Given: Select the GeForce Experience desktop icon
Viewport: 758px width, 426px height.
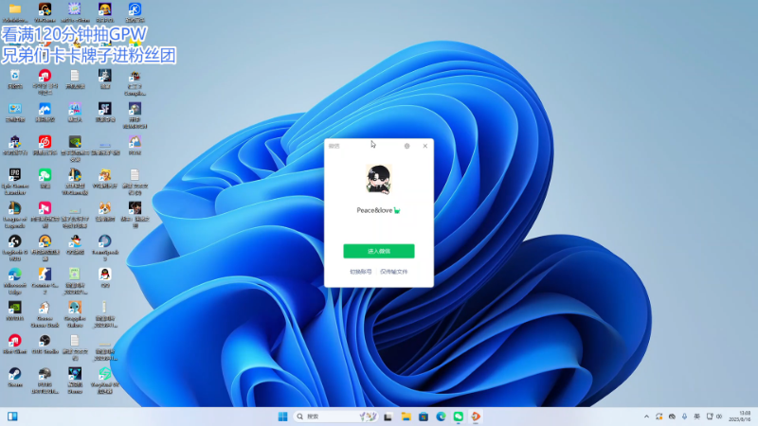Looking at the screenshot, I should [x=75, y=149].
